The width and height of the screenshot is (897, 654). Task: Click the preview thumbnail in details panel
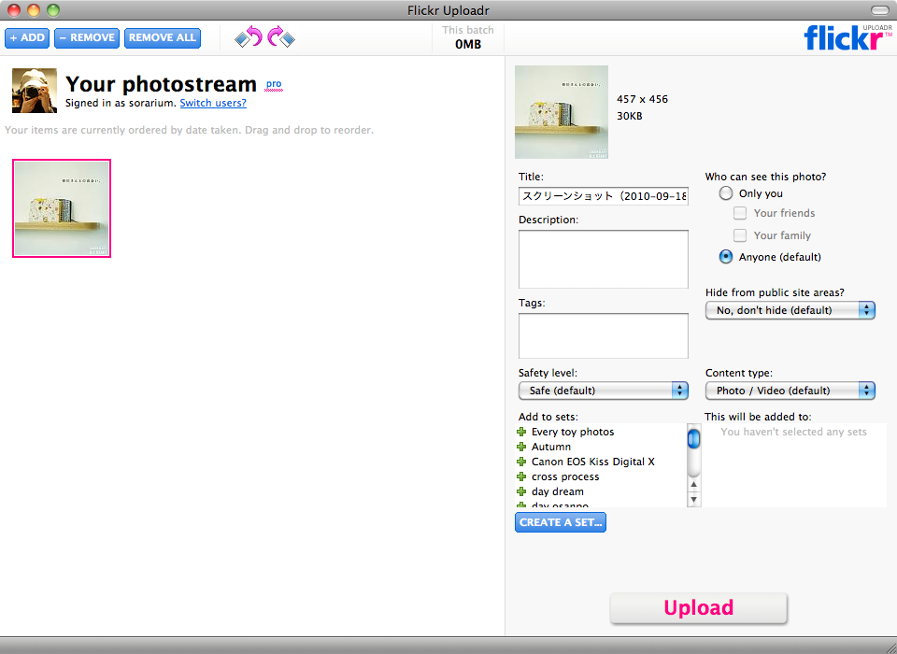562,112
